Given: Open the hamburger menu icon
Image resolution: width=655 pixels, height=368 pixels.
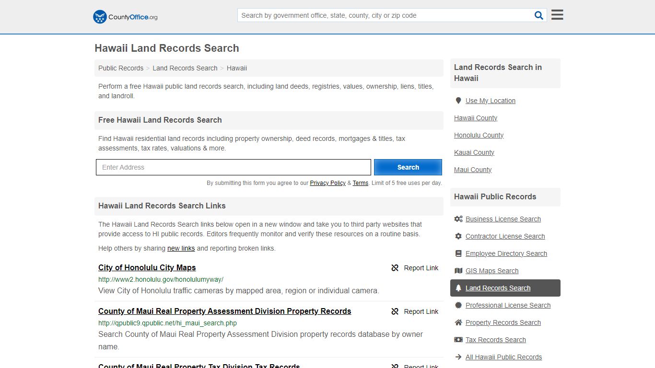Looking at the screenshot, I should pos(557,15).
